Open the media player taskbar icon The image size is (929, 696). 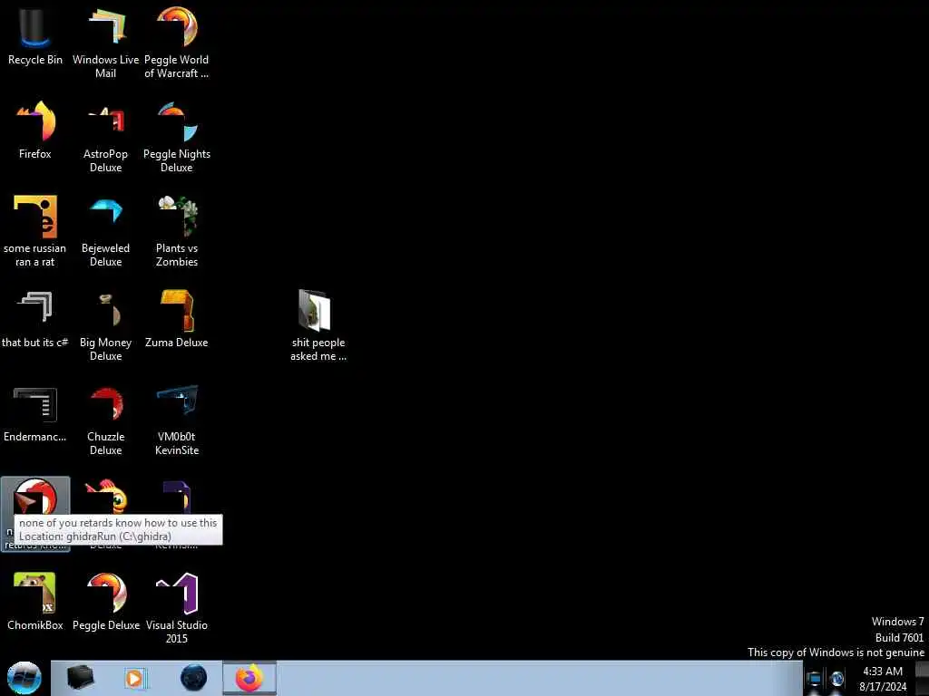coord(134,678)
